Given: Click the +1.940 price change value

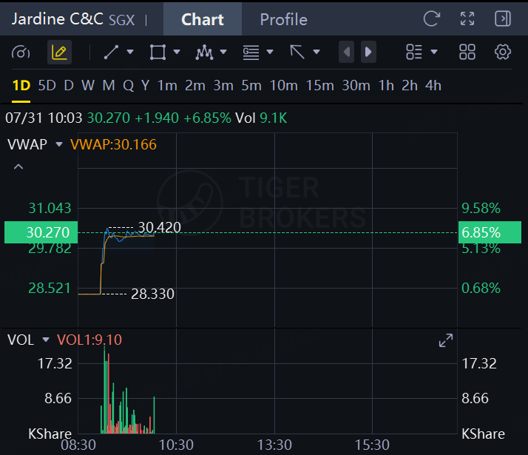Looking at the screenshot, I should click(157, 118).
